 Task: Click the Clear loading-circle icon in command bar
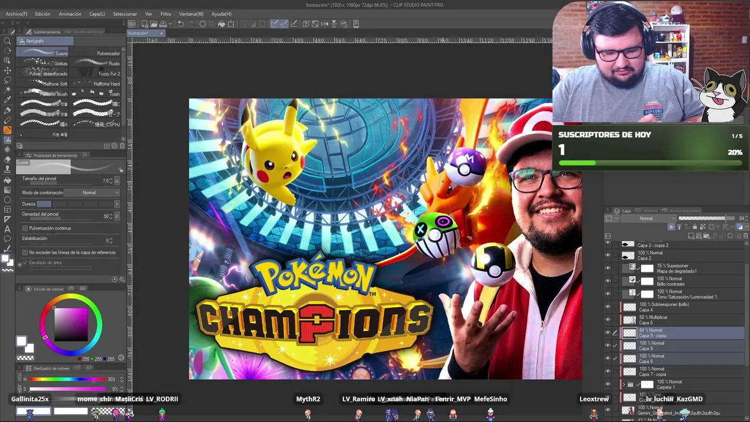[x=203, y=24]
